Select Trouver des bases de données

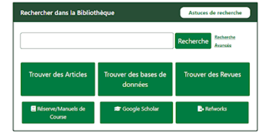point(135,79)
